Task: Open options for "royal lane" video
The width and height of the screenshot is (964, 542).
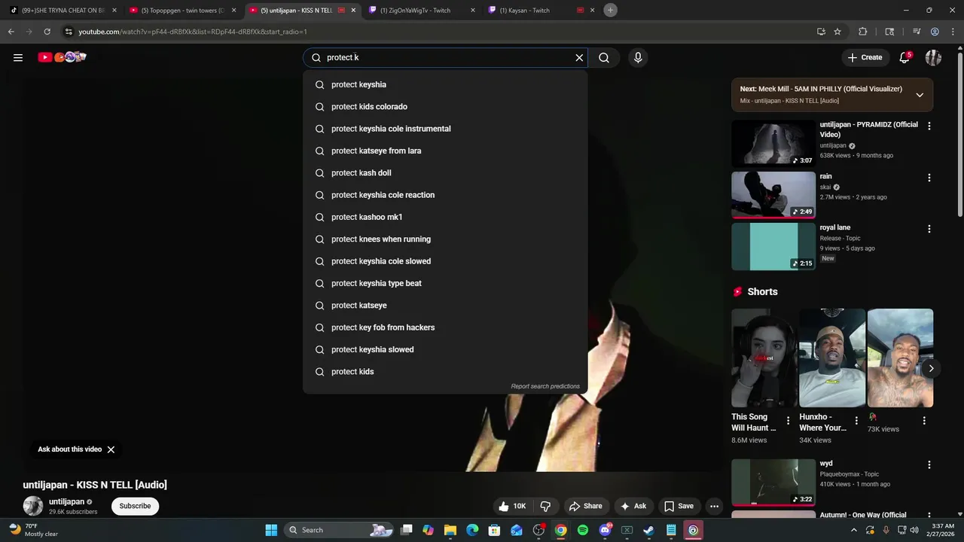Action: 929,229
